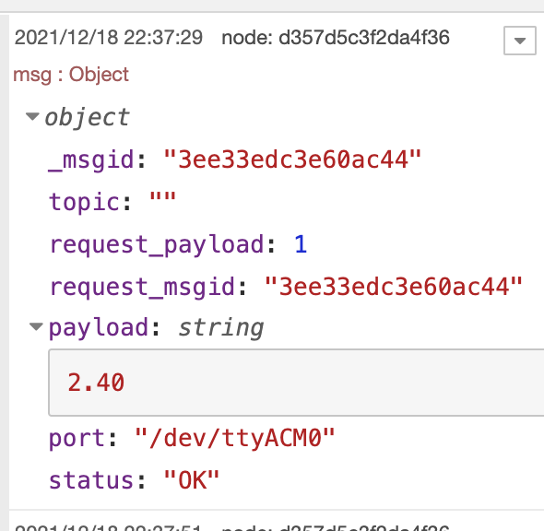The width and height of the screenshot is (544, 531).
Task: Click the request_msgid string value
Action: tap(393, 287)
